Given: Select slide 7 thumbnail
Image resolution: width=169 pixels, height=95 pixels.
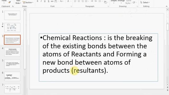Looking at the screenshot, I should click(x=12, y=89).
